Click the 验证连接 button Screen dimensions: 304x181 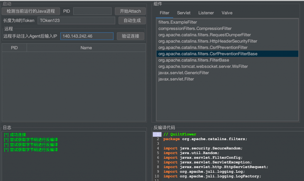pyautogui.click(x=130, y=36)
